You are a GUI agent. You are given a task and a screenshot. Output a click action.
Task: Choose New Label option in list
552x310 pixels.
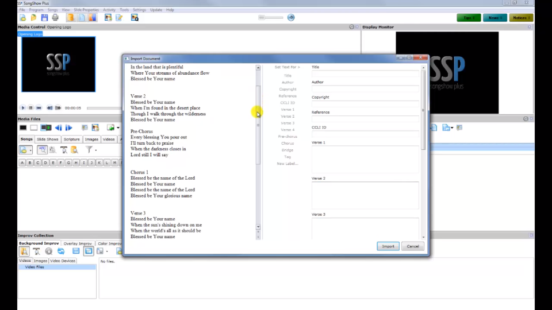coord(287,164)
